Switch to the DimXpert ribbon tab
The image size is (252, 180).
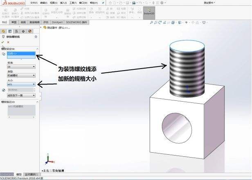(x=57, y=22)
